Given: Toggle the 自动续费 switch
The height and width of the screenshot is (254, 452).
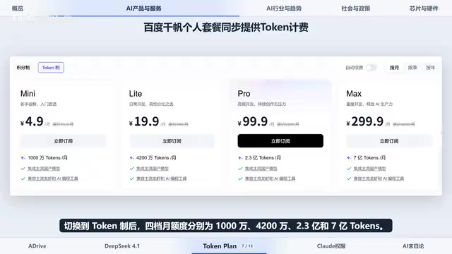Looking at the screenshot, I should (x=371, y=68).
